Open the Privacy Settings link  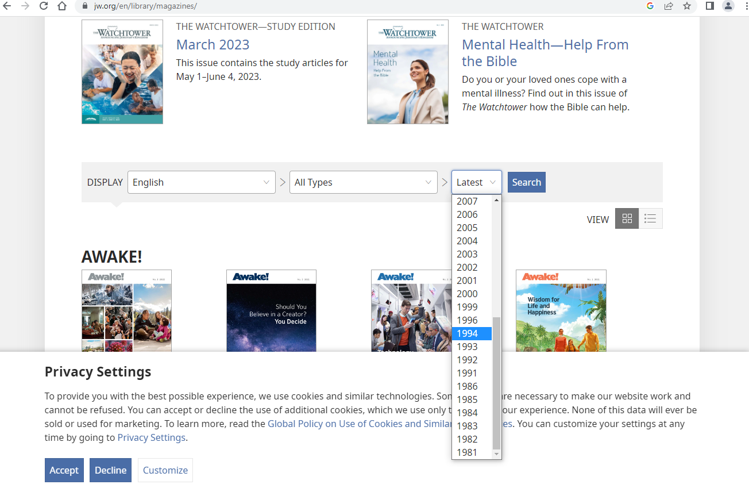pos(152,437)
